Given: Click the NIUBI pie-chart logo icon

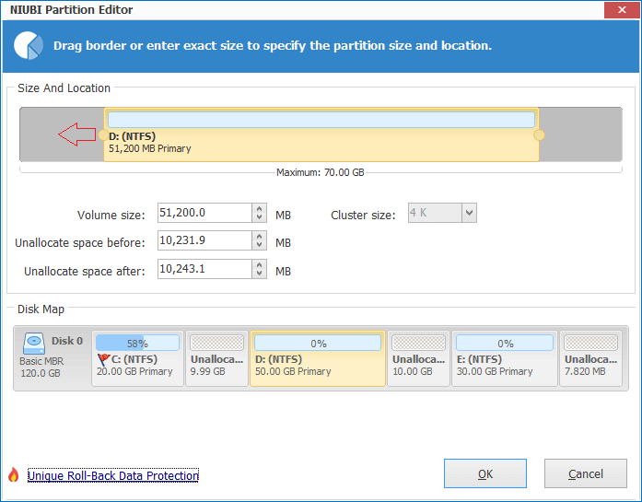Looking at the screenshot, I should 29,45.
